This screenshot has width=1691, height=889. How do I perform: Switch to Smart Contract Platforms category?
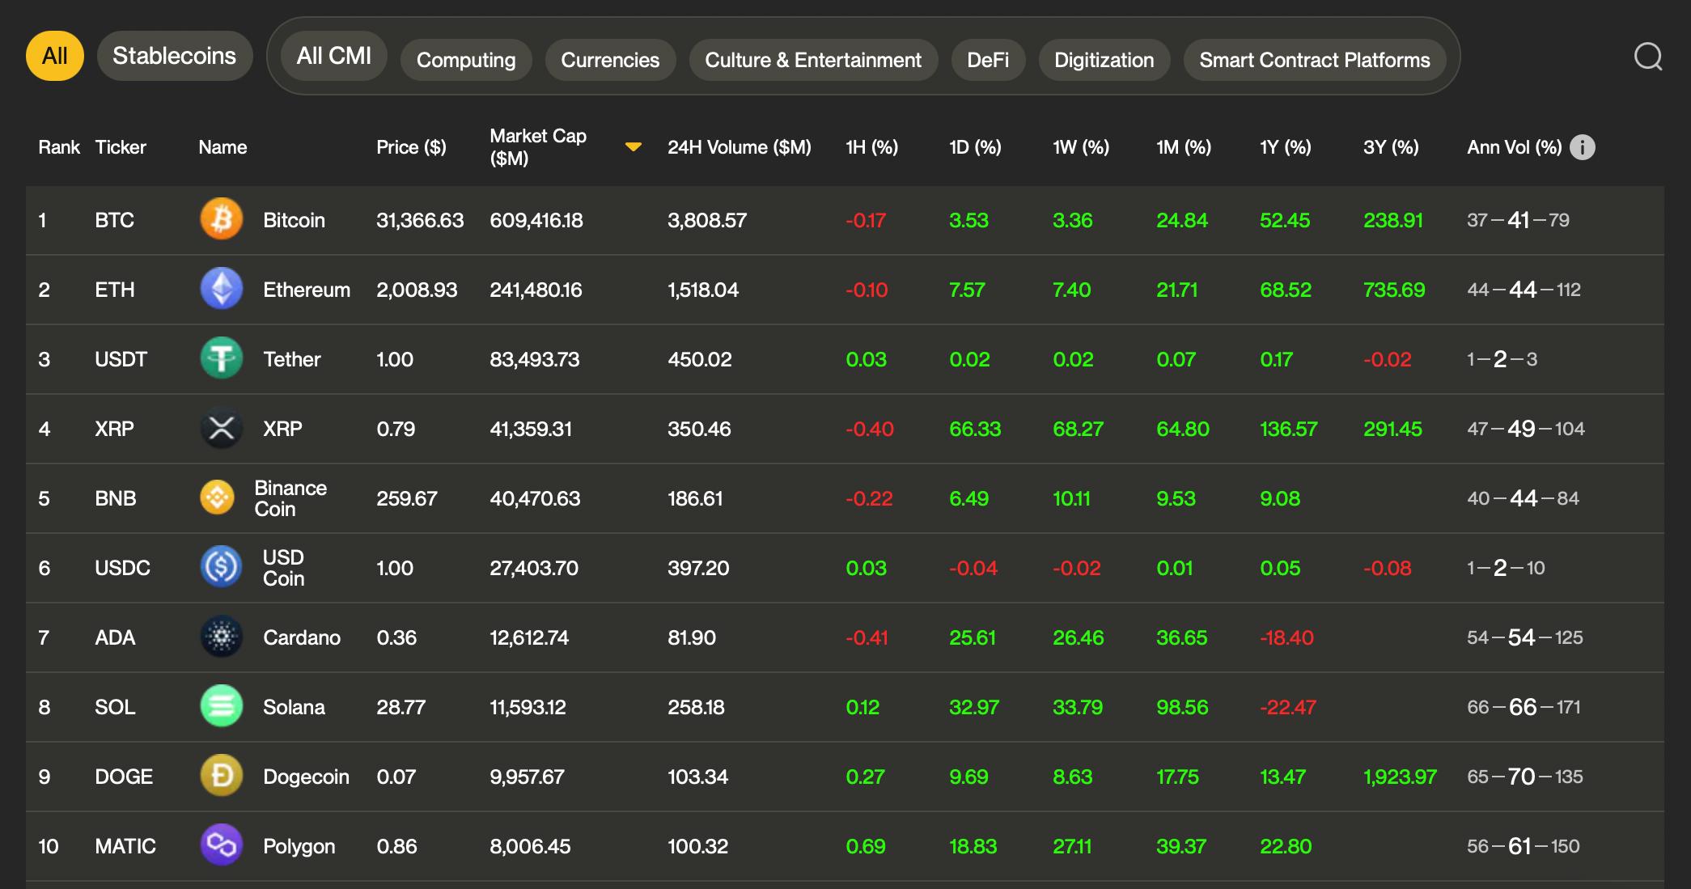[1314, 60]
